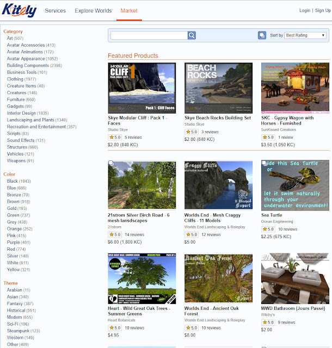Viewport: 332px width, 348px height.
Task: Click the magnifier search button
Action: 192,35
